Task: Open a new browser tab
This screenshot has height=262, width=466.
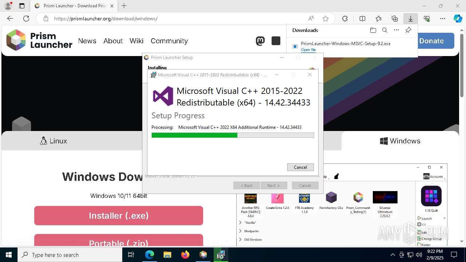Action: 124,6
